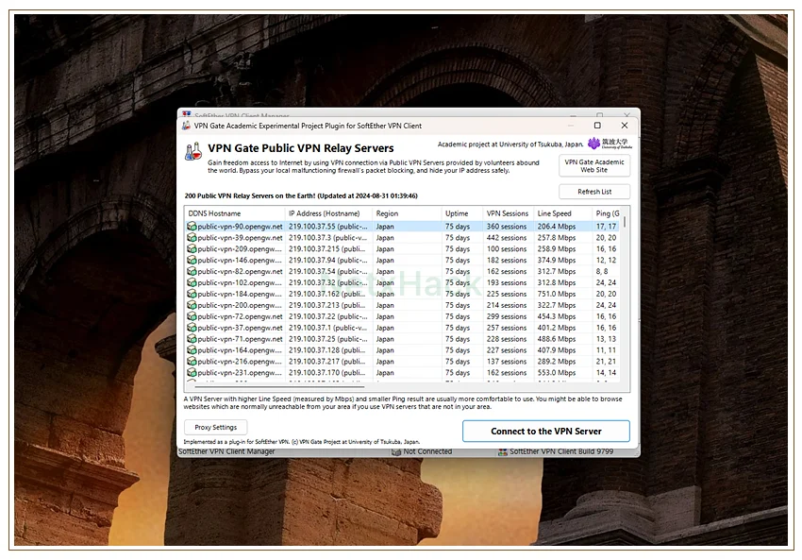Click the SoftEther VPN Client Build icon
Viewport: 802px width, 560px height.
pos(503,451)
